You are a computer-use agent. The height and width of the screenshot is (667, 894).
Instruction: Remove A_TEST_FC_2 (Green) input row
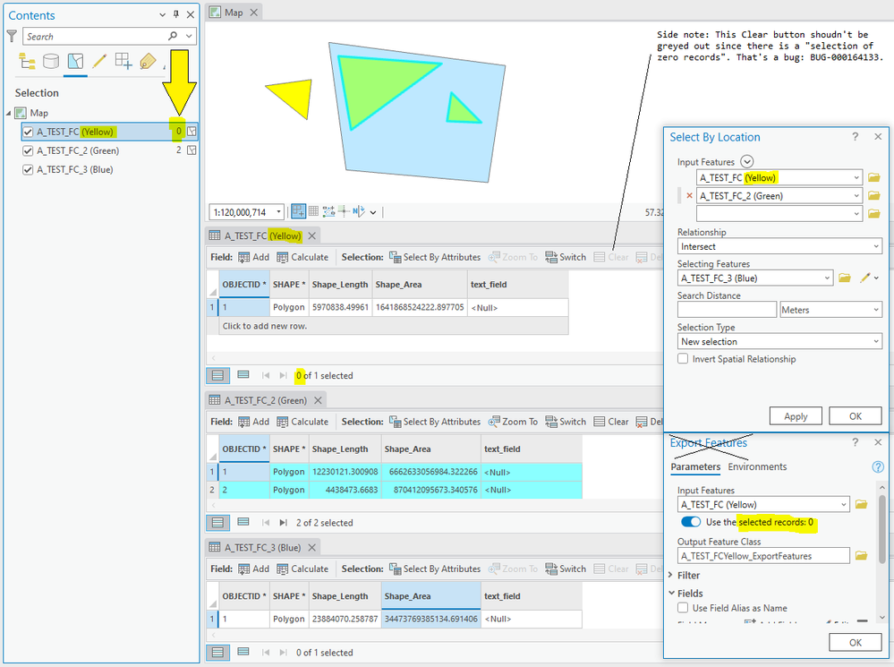[689, 196]
